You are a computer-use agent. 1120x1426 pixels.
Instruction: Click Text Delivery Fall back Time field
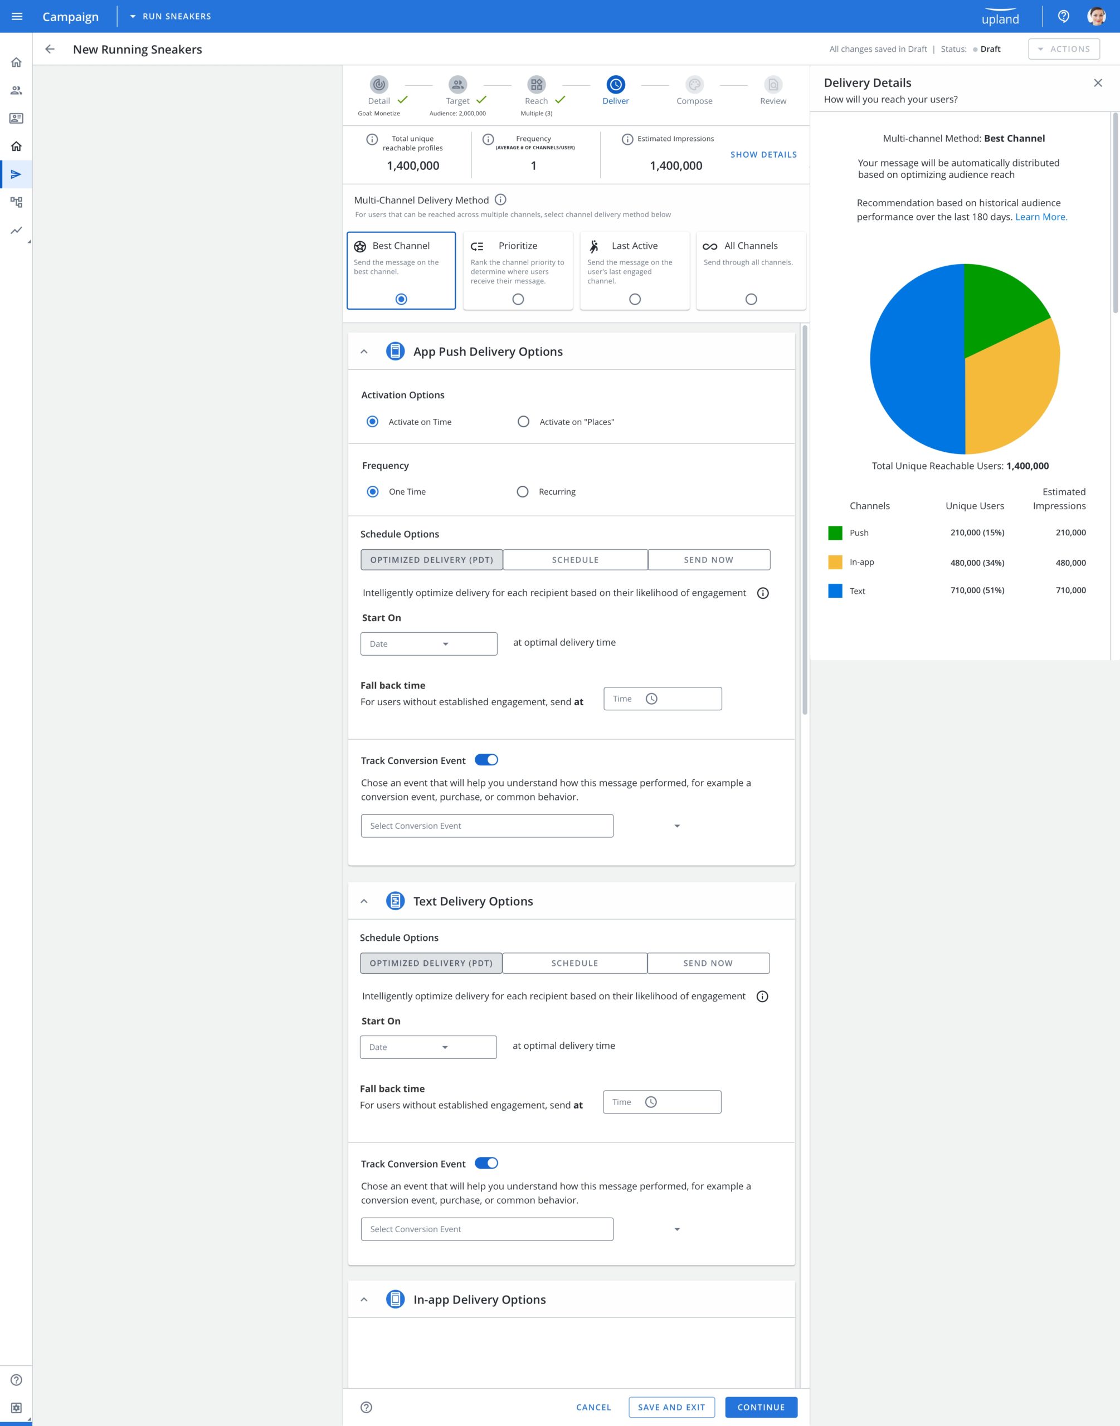(x=663, y=1102)
